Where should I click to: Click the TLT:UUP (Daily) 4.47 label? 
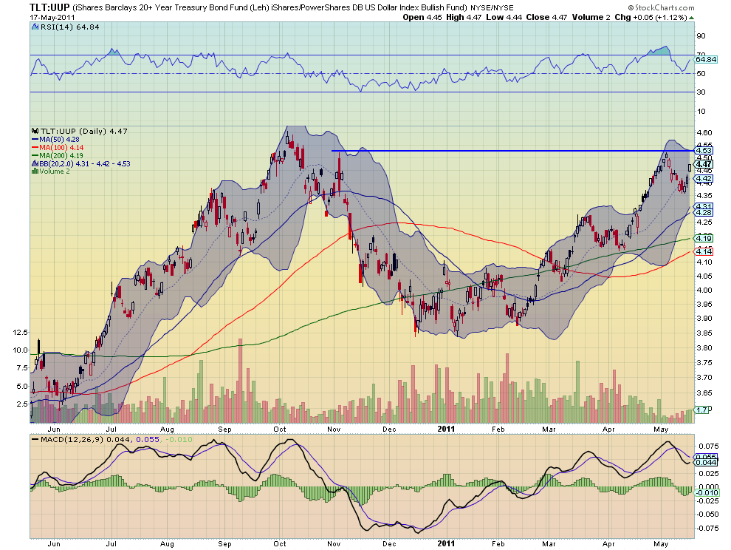(84, 131)
